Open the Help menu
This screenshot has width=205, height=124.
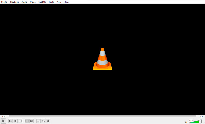[x=66, y=2]
